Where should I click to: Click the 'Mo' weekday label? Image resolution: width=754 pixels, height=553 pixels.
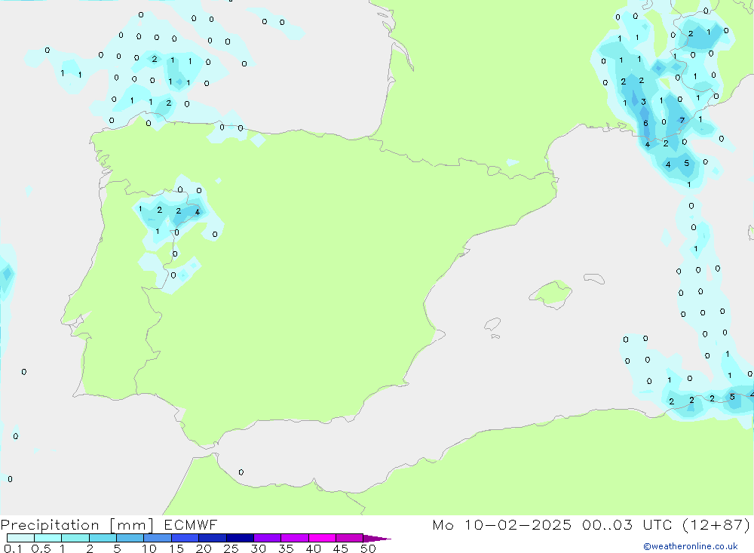(x=443, y=524)
